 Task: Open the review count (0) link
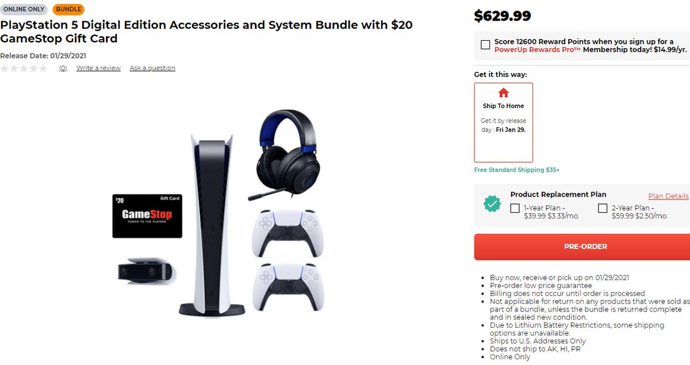[x=63, y=68]
